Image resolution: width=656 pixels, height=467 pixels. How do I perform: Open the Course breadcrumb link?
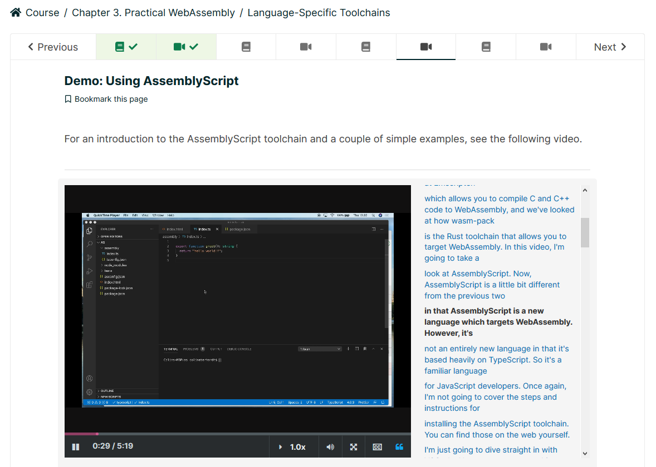pyautogui.click(x=42, y=13)
